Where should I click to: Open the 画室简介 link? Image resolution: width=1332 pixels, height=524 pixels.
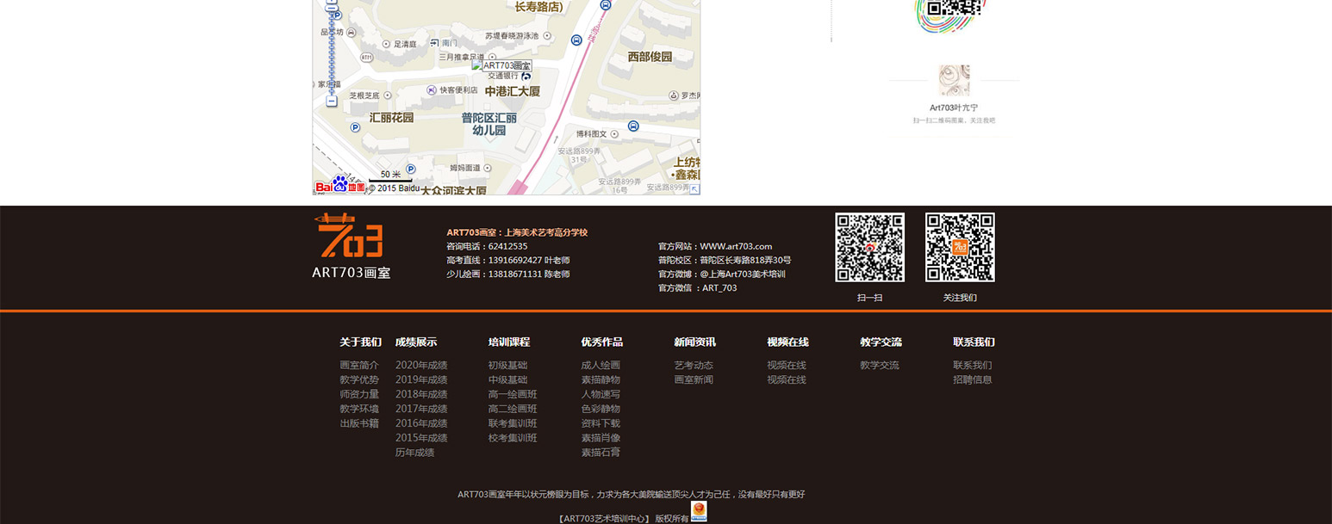tap(359, 365)
